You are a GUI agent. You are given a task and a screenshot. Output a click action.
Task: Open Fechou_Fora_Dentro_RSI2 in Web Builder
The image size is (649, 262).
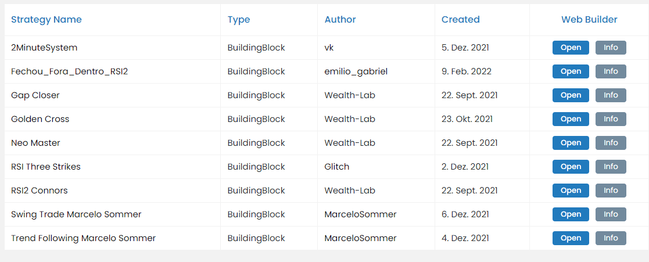click(x=571, y=71)
